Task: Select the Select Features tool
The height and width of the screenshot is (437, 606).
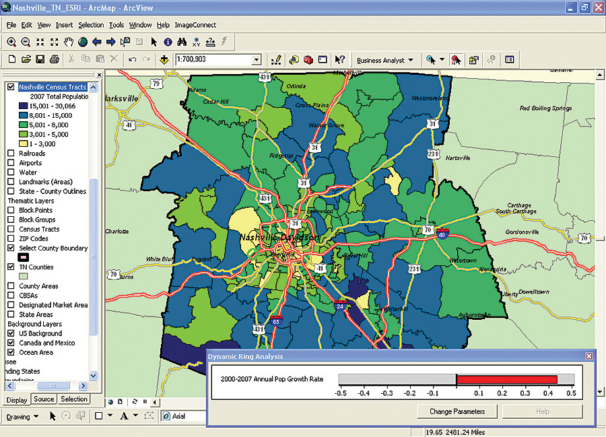Action: [x=125, y=42]
